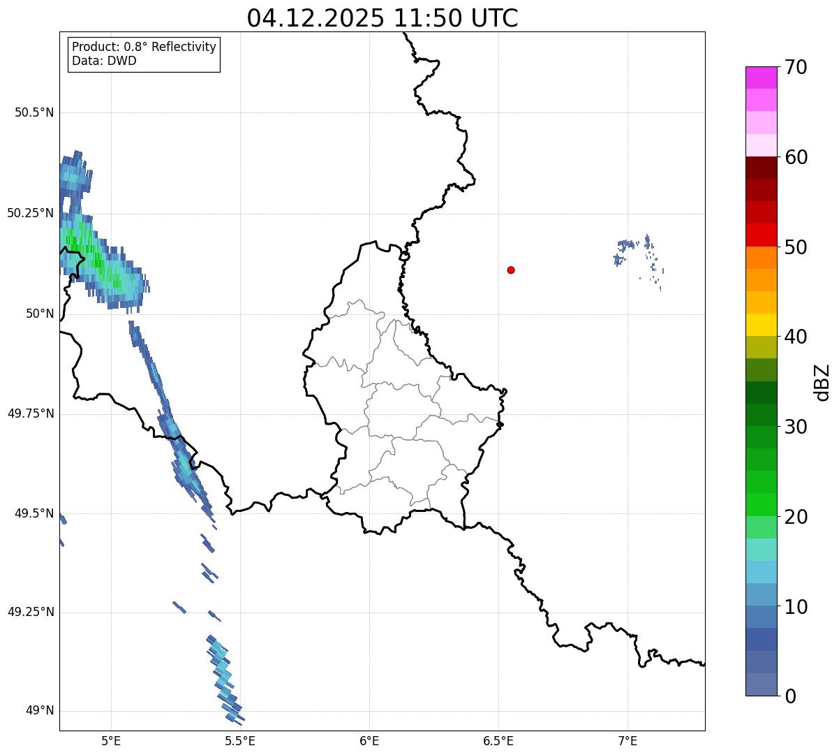Click the 50.25°N latitude label

click(31, 213)
